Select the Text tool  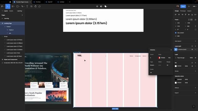27,6
